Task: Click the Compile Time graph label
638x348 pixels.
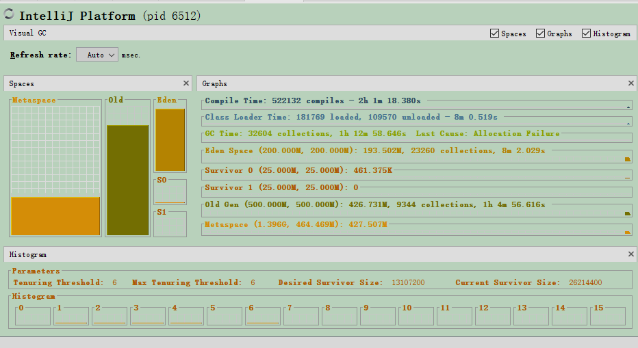Action: point(312,101)
